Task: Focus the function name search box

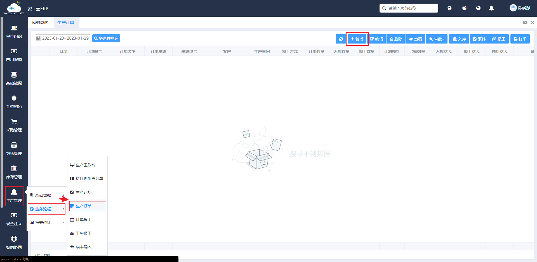Action: 409,8
